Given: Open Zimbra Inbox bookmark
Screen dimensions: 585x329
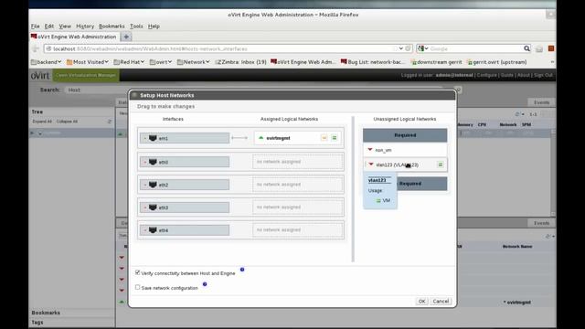Looking at the screenshot, I should (240, 62).
